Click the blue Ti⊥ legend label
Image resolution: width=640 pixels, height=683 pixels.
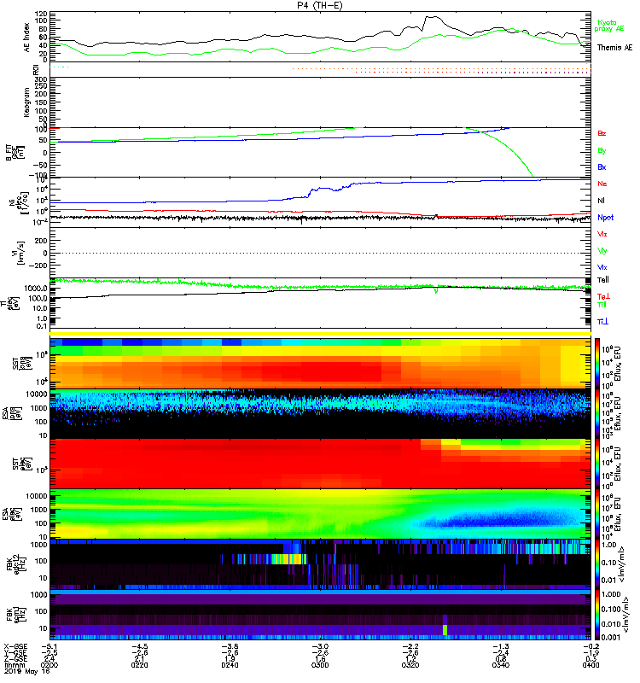click(x=602, y=322)
